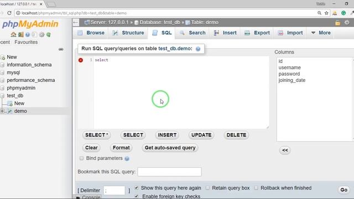Clear the SQL query box

pyautogui.click(x=91, y=148)
